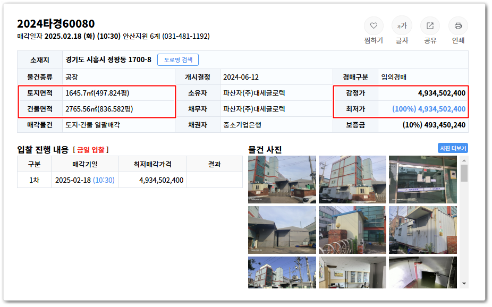Open photo of building with utility pole

point(282,272)
